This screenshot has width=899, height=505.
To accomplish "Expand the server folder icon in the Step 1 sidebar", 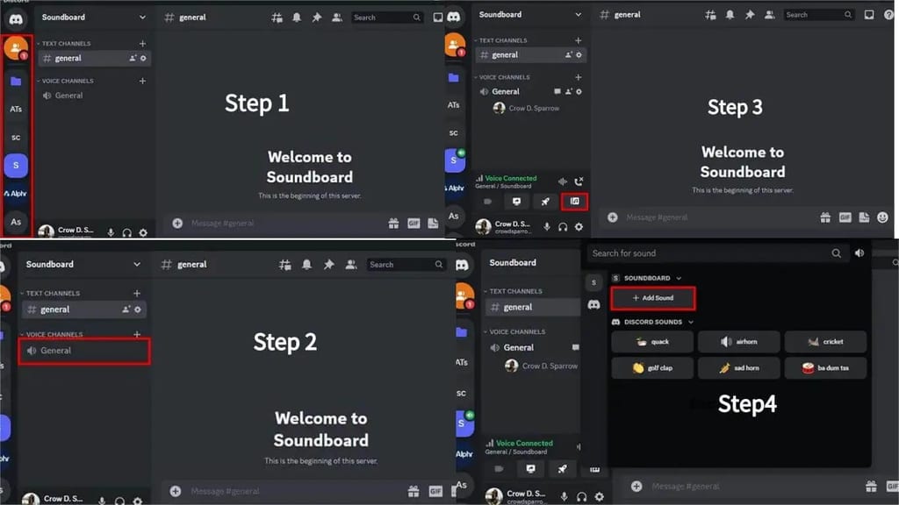I will click(16, 82).
